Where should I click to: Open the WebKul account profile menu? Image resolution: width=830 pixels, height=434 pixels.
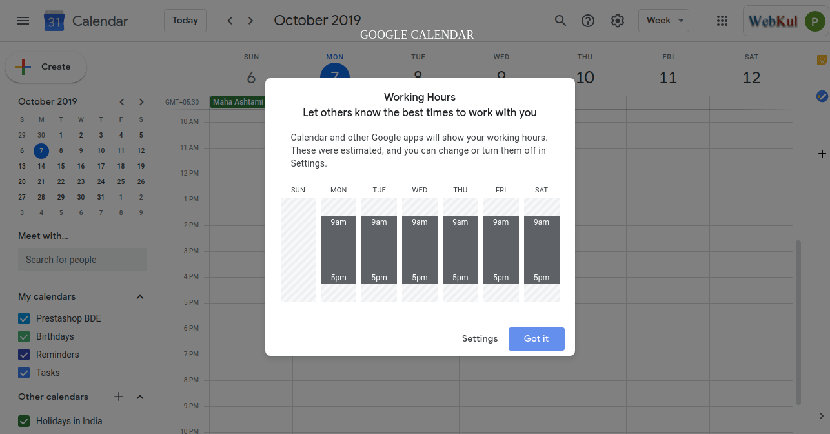point(814,20)
